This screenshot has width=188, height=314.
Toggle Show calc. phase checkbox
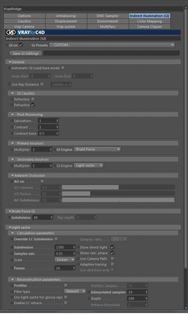(112, 253)
